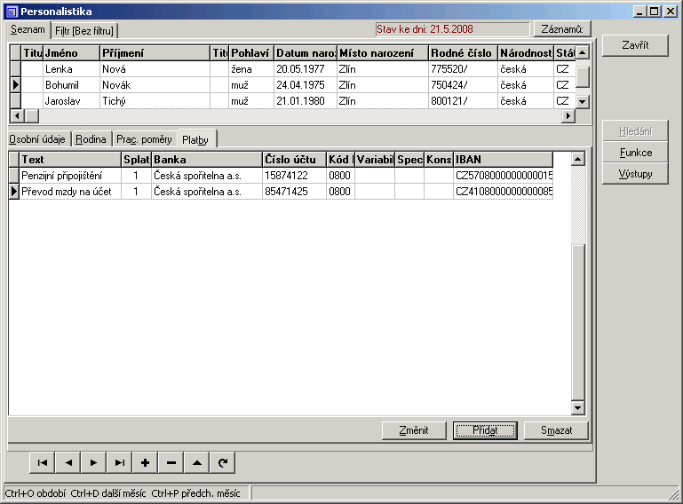
Task: Click the Banka column header
Action: [207, 160]
